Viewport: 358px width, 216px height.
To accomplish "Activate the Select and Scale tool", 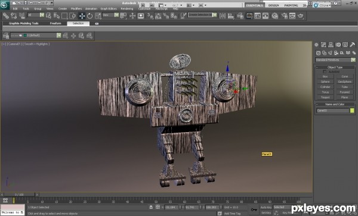I will point(98,15).
